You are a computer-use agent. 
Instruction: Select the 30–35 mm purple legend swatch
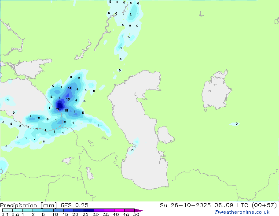(99, 210)
